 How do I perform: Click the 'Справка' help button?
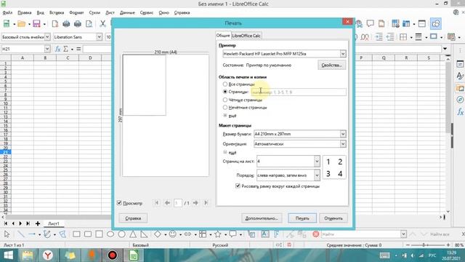click(133, 218)
